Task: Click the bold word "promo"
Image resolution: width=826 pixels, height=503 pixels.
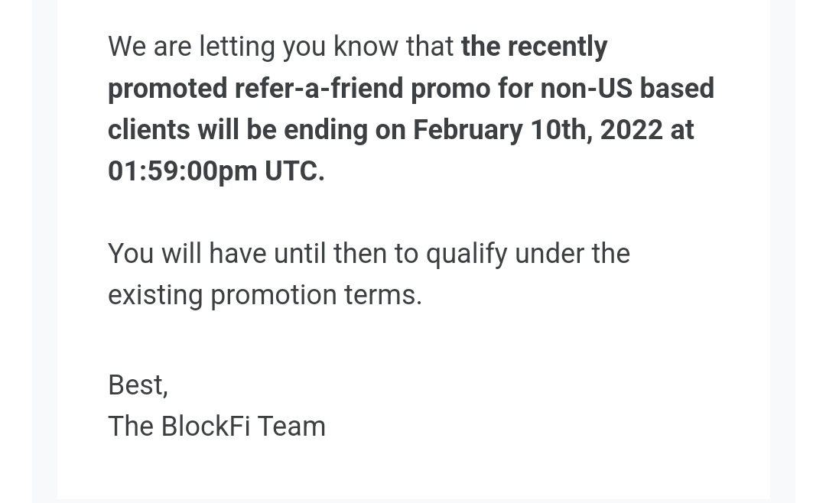Action: point(450,89)
